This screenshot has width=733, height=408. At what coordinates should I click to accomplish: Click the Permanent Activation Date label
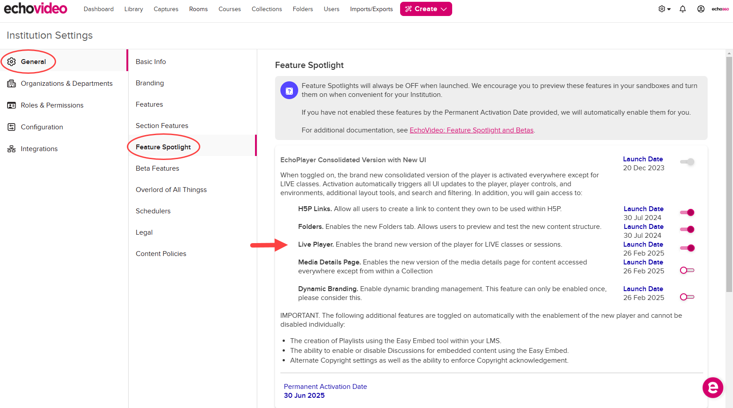coord(325,387)
